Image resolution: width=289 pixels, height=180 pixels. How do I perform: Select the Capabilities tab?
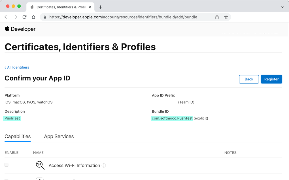(18, 137)
